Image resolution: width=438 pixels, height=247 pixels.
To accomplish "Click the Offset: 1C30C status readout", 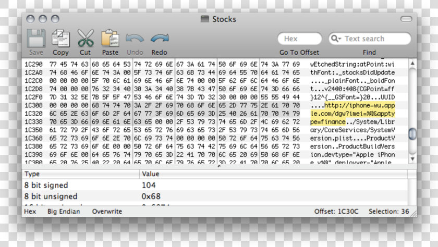I will (336, 212).
